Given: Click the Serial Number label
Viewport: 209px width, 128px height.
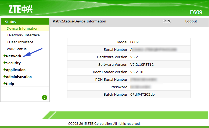Looking at the screenshot, I should click(116, 50).
